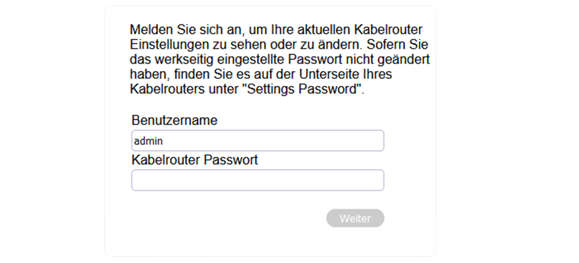
Task: Click the right end of the password field
Action: point(378,180)
